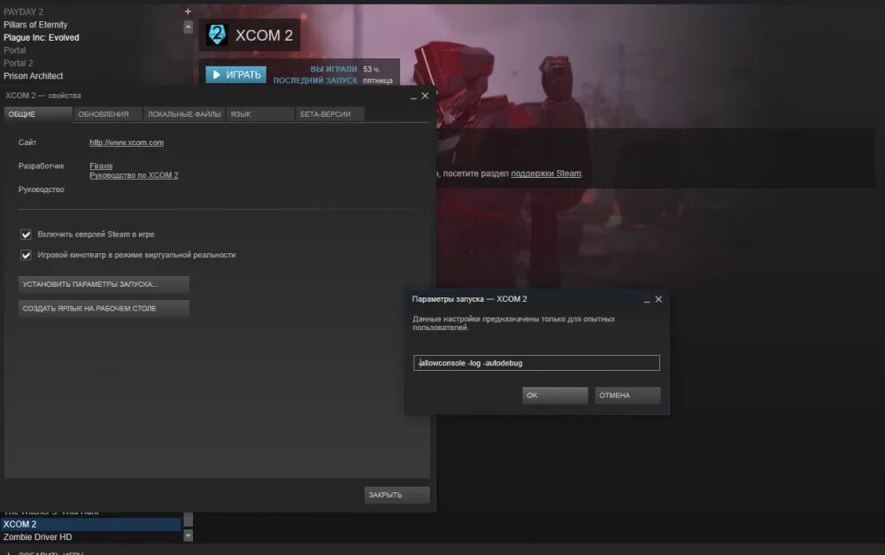Close the XCOM 2 properties window
885x555 pixels.
point(425,96)
